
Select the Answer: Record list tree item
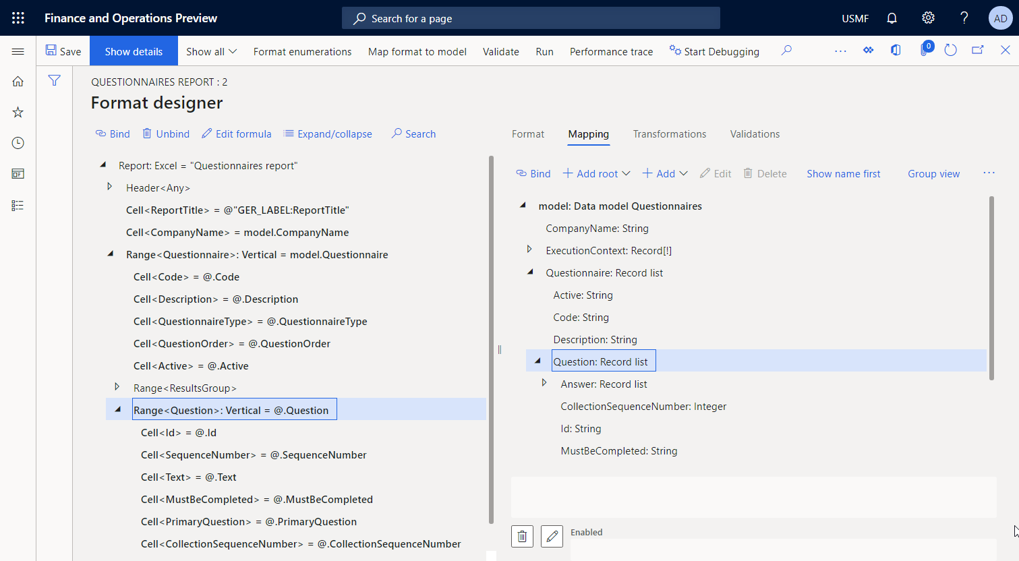click(x=604, y=384)
